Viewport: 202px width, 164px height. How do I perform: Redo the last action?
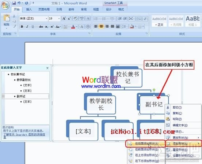click(x=26, y=3)
